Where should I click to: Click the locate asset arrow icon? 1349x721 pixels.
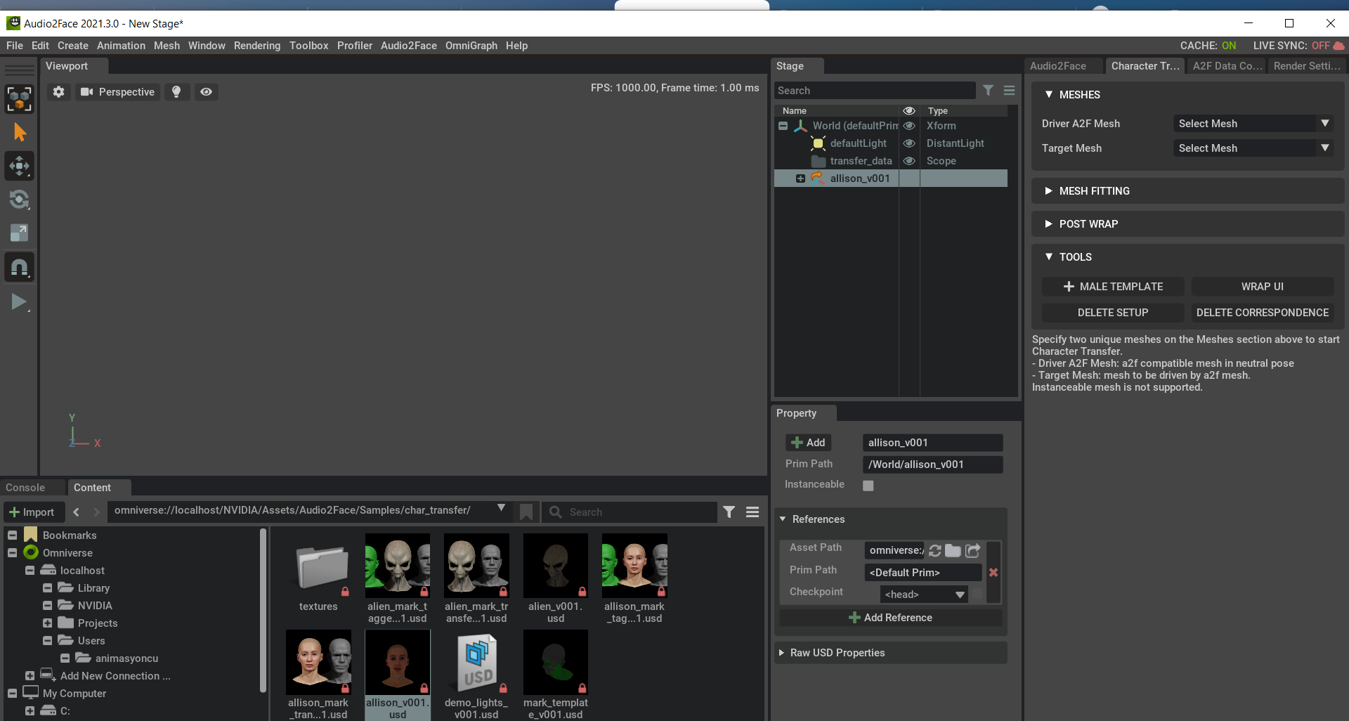(973, 550)
